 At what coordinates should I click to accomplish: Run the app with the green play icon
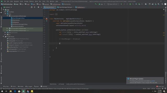(x=121, y=4)
